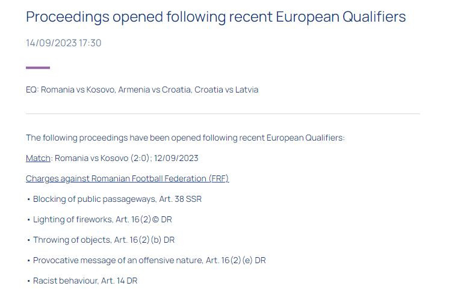The image size is (449, 295).
Task: Click the purple divider bar under the date
Action: (38, 68)
